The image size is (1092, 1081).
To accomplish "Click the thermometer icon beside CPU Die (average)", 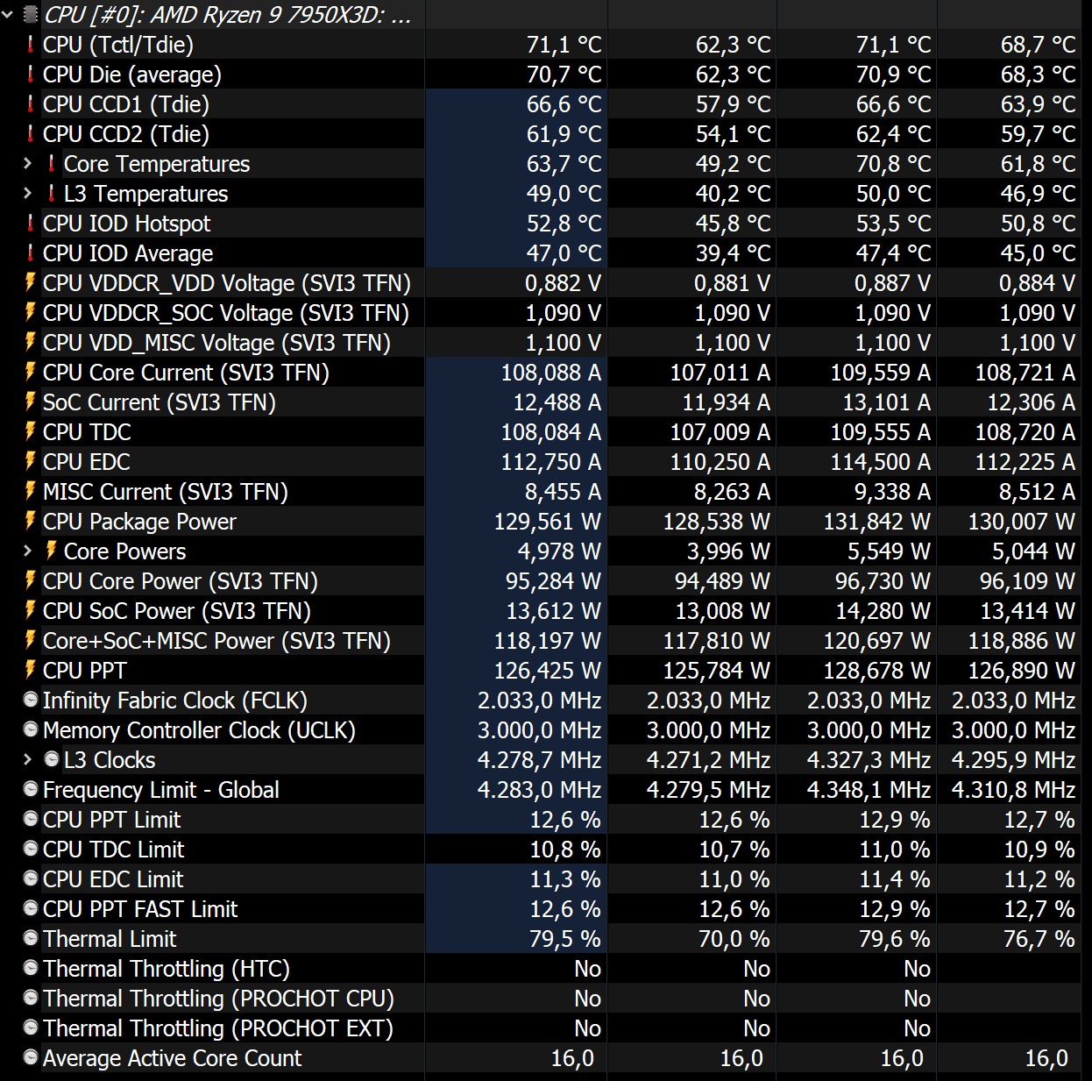I will tap(31, 74).
